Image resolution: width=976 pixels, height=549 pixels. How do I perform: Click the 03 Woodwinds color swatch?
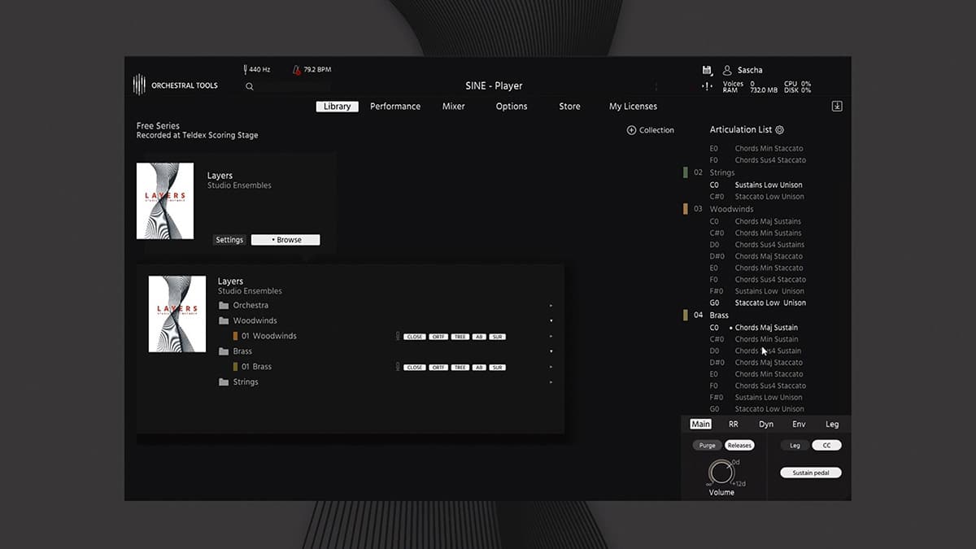point(686,209)
